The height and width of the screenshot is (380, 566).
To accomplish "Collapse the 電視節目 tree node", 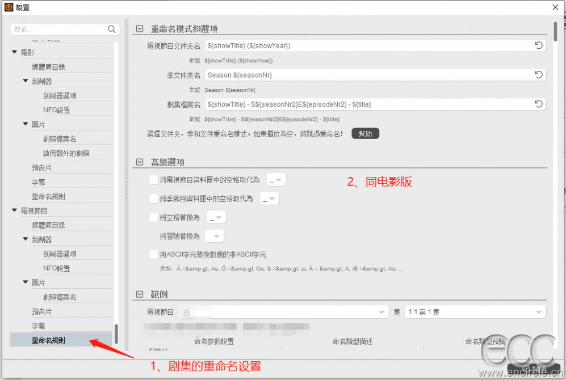I will pos(15,211).
